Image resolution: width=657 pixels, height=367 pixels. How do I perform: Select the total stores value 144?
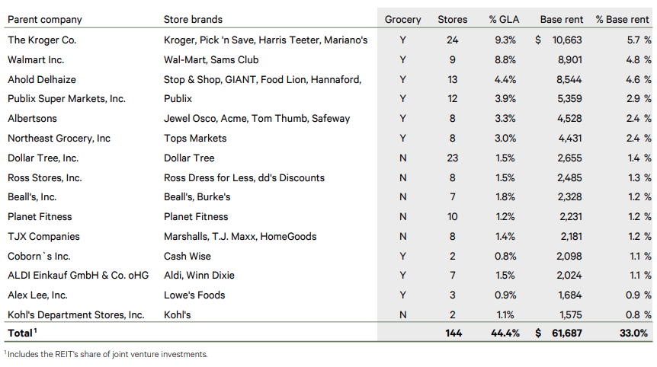(453, 333)
